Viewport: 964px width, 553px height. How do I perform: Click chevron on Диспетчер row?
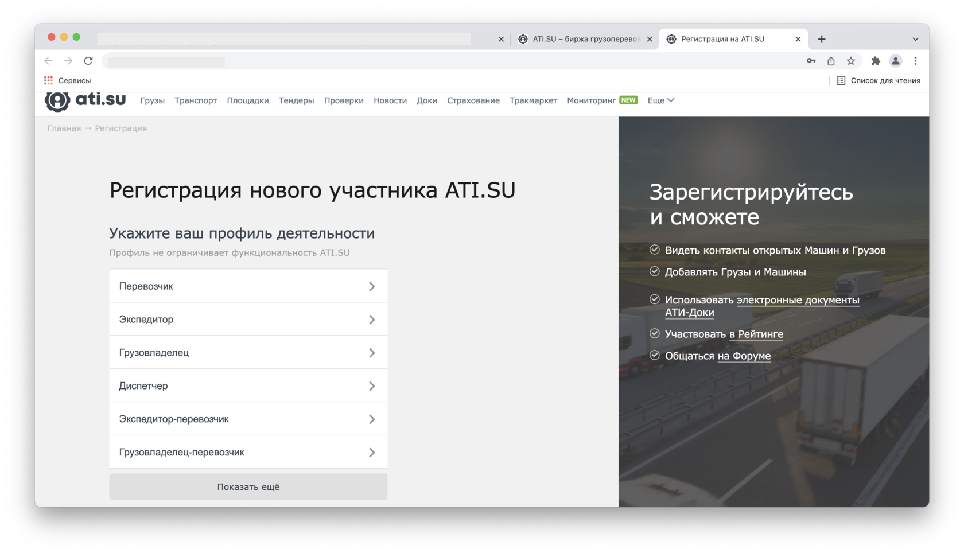tap(372, 386)
